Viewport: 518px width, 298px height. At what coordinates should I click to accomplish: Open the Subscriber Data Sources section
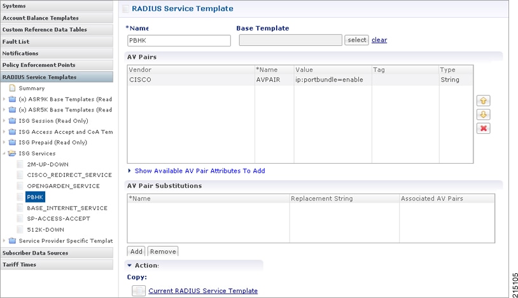pos(57,253)
